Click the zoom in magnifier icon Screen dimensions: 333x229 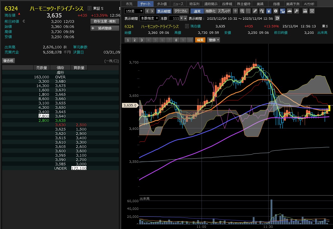click(x=242, y=11)
